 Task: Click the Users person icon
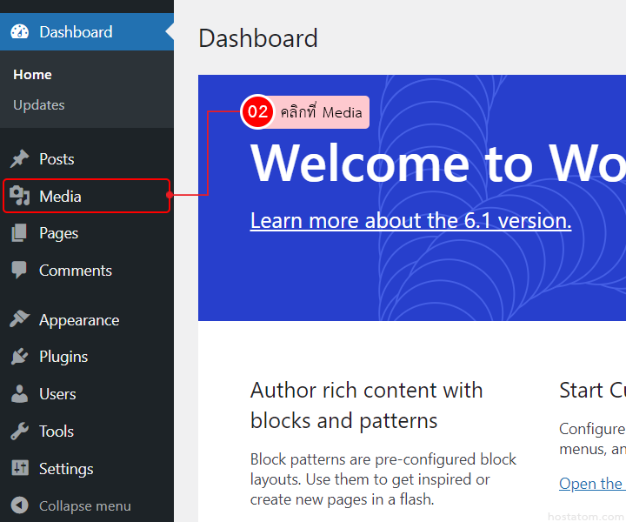19,394
